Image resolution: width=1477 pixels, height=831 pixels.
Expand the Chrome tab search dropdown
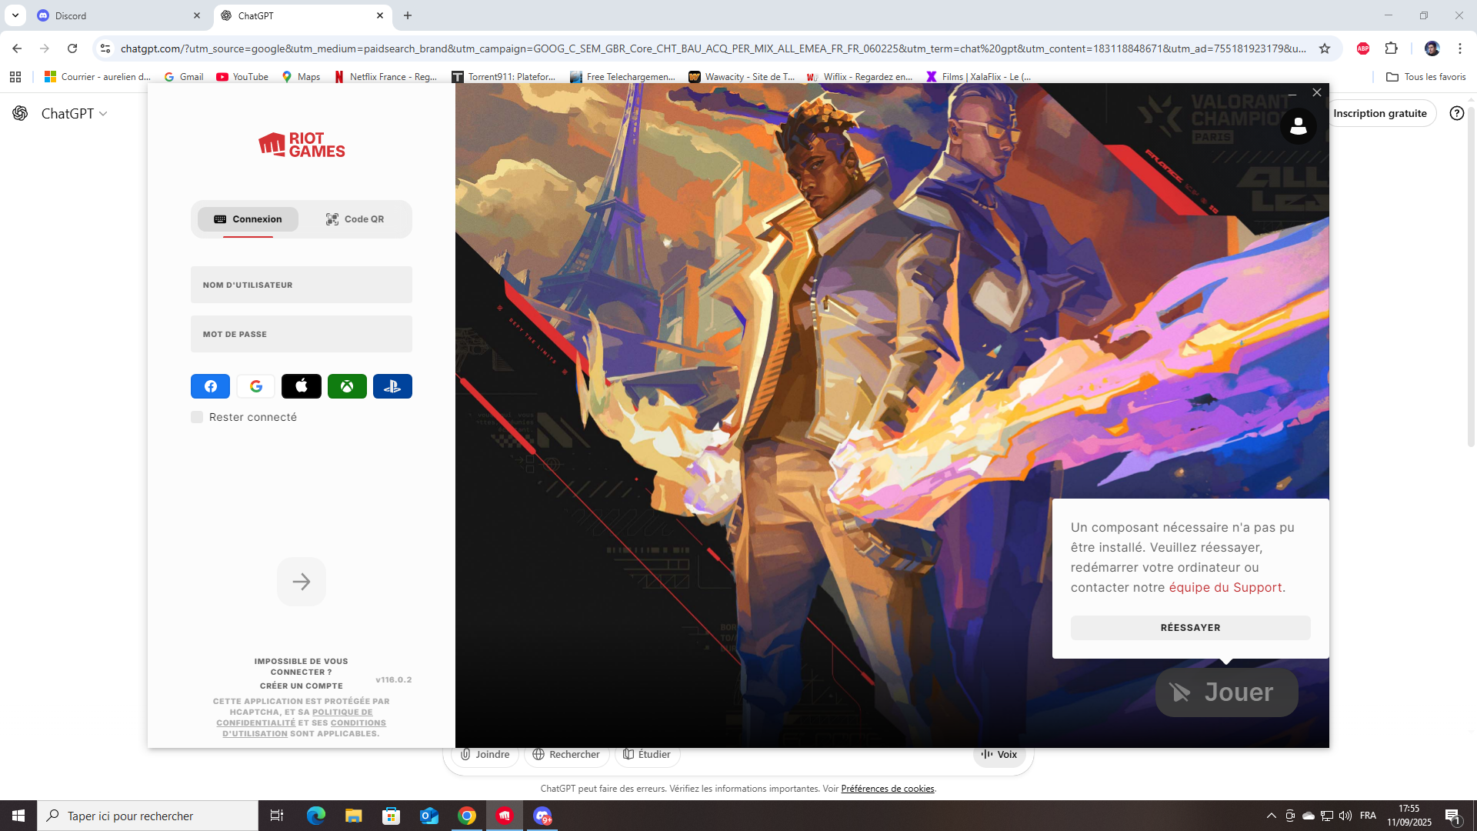(x=15, y=15)
